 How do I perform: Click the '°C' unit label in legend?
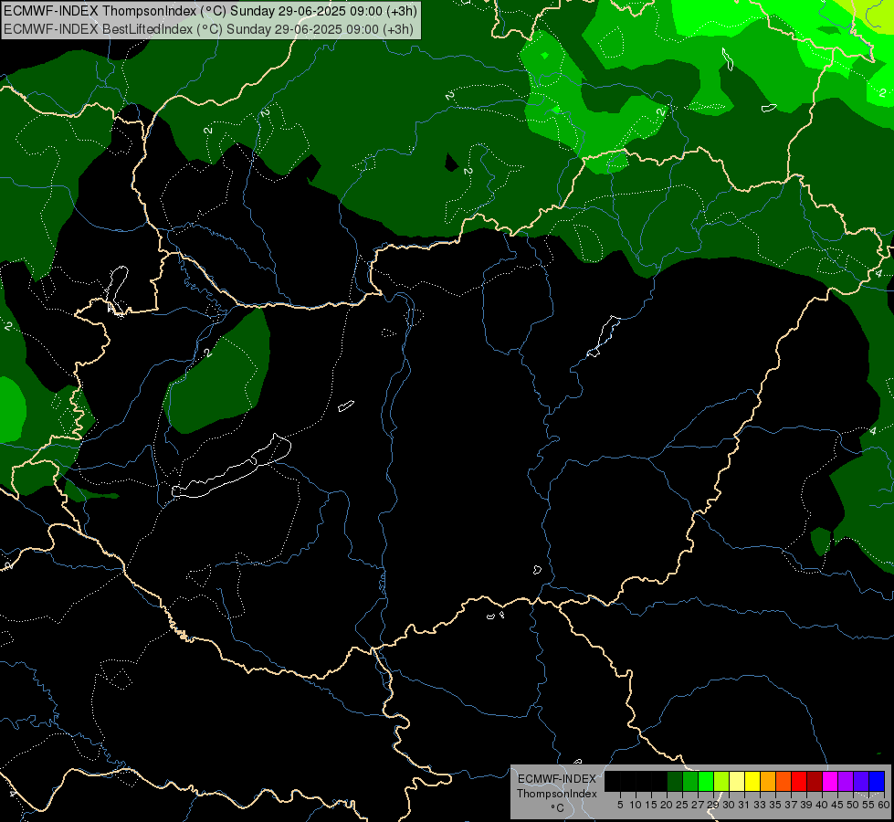558,808
